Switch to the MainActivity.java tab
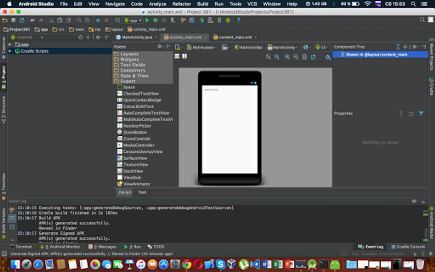This screenshot has width=435, height=272. pyautogui.click(x=137, y=37)
